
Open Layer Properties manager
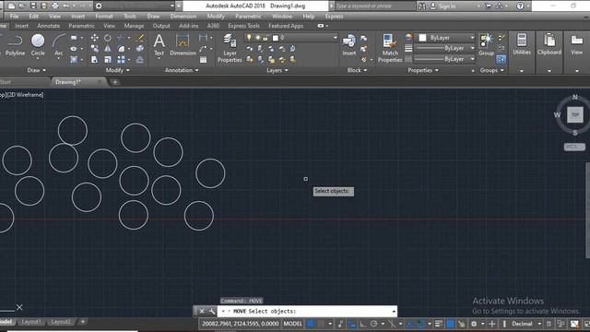[x=230, y=48]
